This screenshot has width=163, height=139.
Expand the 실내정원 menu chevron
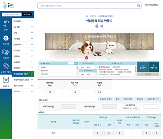coord(32,62)
